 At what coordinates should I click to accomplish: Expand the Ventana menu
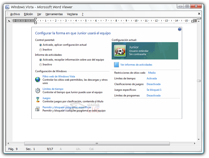[x=72, y=14]
